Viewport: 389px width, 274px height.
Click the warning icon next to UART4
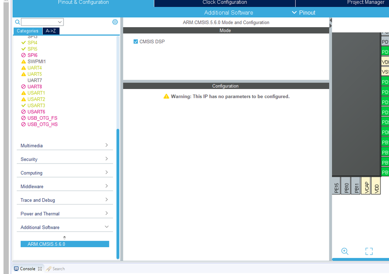click(24, 68)
